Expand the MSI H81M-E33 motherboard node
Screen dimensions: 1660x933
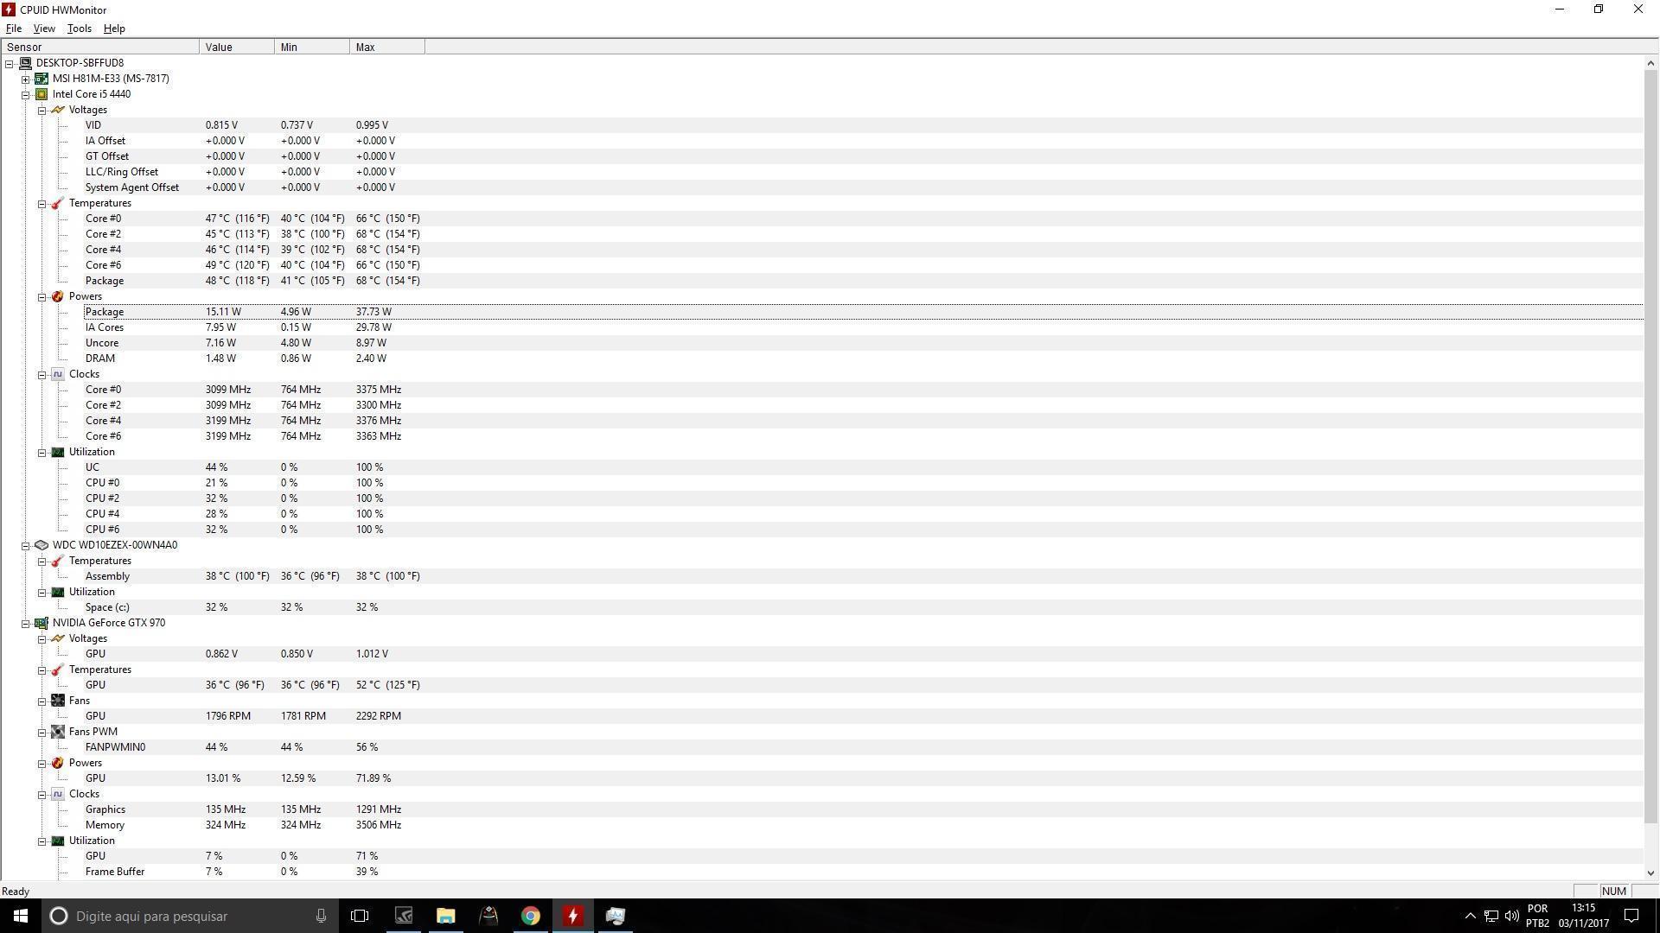click(x=26, y=79)
